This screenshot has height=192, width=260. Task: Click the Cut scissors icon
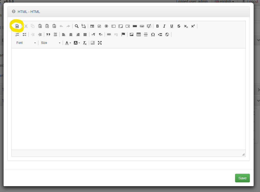click(26, 26)
